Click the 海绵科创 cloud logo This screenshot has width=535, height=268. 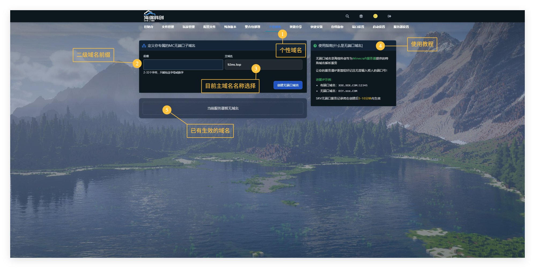pyautogui.click(x=153, y=16)
